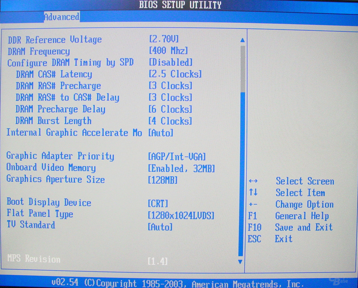
Task: Click ESC Exit entry
Action: click(270, 239)
